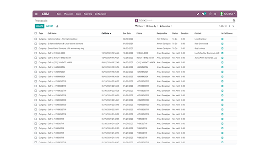Check the Emerald and Diamond ring row checkbox

(x=36, y=48)
